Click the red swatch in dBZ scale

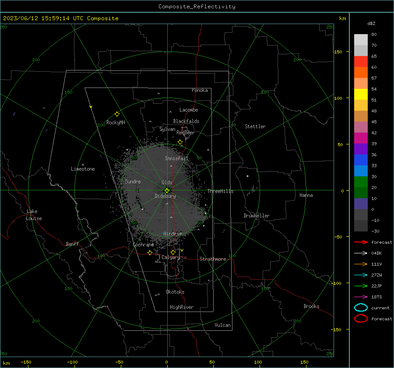[361, 61]
